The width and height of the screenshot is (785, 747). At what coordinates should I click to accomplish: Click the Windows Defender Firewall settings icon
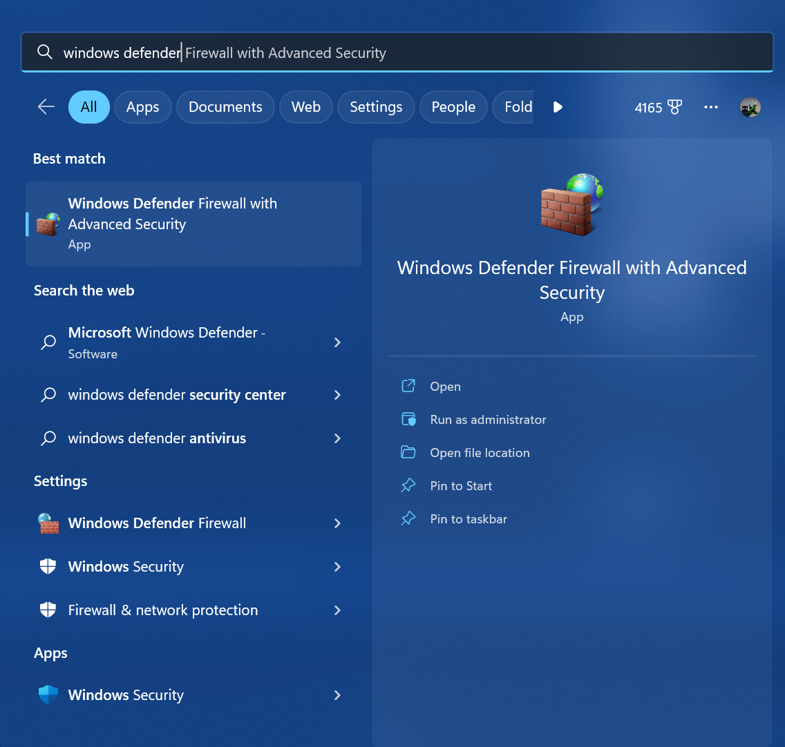(48, 523)
